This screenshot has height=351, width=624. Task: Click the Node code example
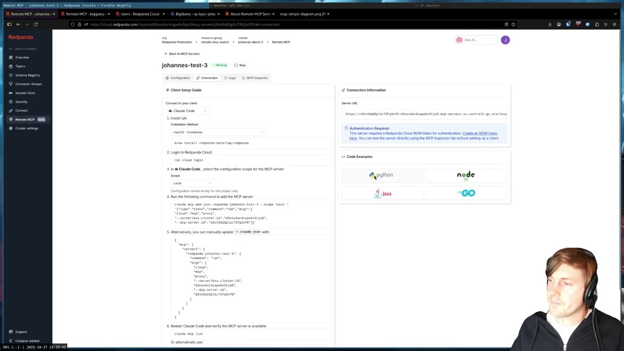point(466,175)
